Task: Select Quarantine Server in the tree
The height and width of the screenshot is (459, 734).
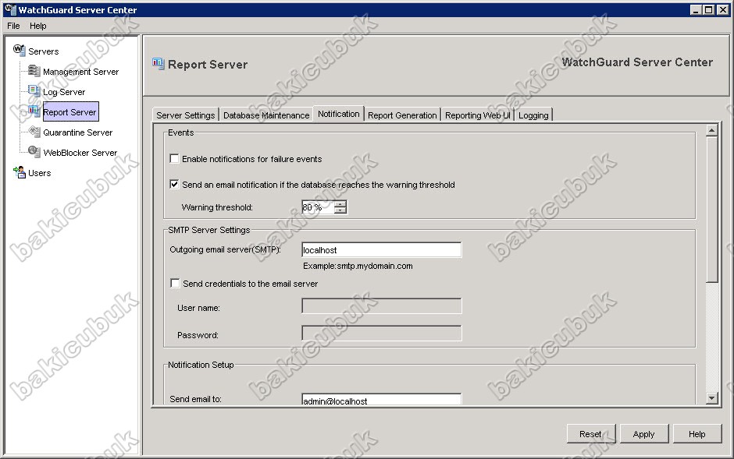Action: coord(78,132)
